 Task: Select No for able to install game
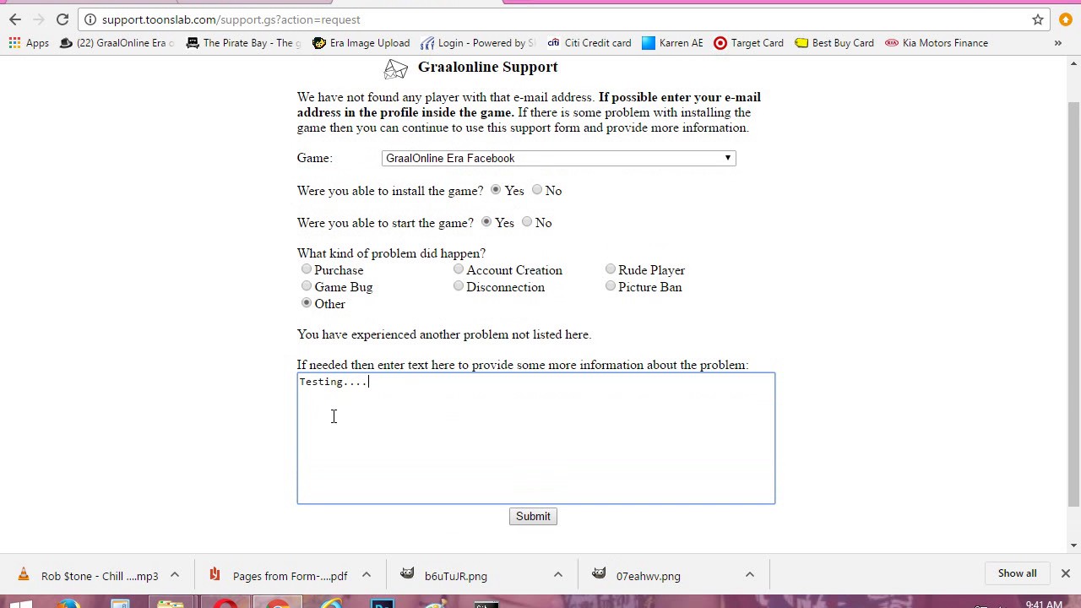coord(537,190)
